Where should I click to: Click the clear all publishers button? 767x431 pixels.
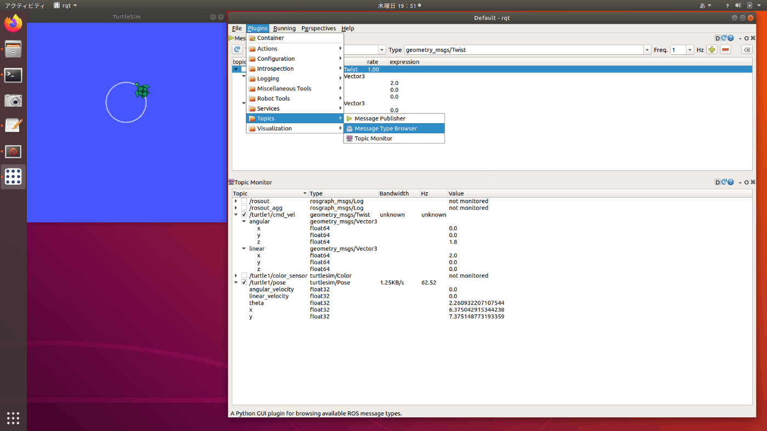point(746,50)
